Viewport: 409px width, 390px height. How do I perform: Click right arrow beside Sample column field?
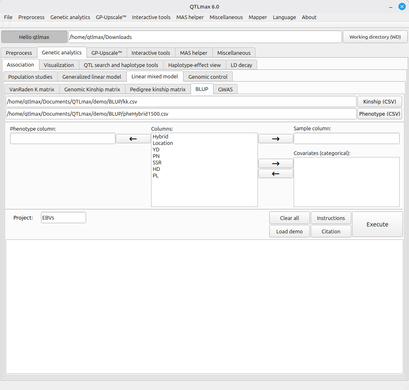275,139
